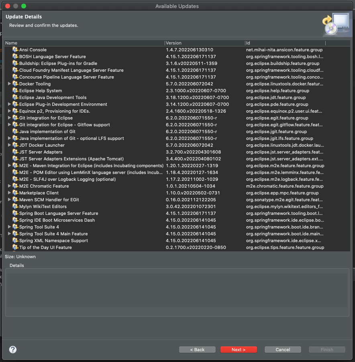
Task: Select the org.eclipse.jdt.feature.group id cell
Action: 275,97
